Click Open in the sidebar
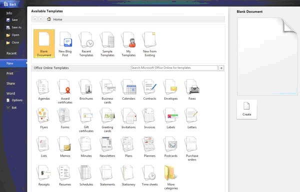The width and height of the screenshot is (300, 192). pos(12,35)
